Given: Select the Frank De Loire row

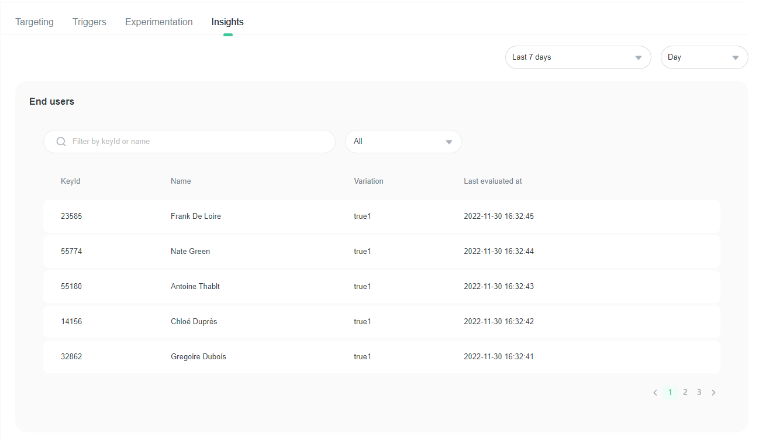Looking at the screenshot, I should (381, 216).
